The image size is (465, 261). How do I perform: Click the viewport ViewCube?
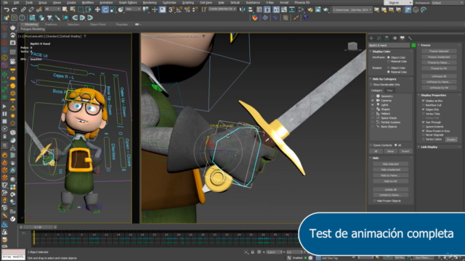(x=352, y=46)
